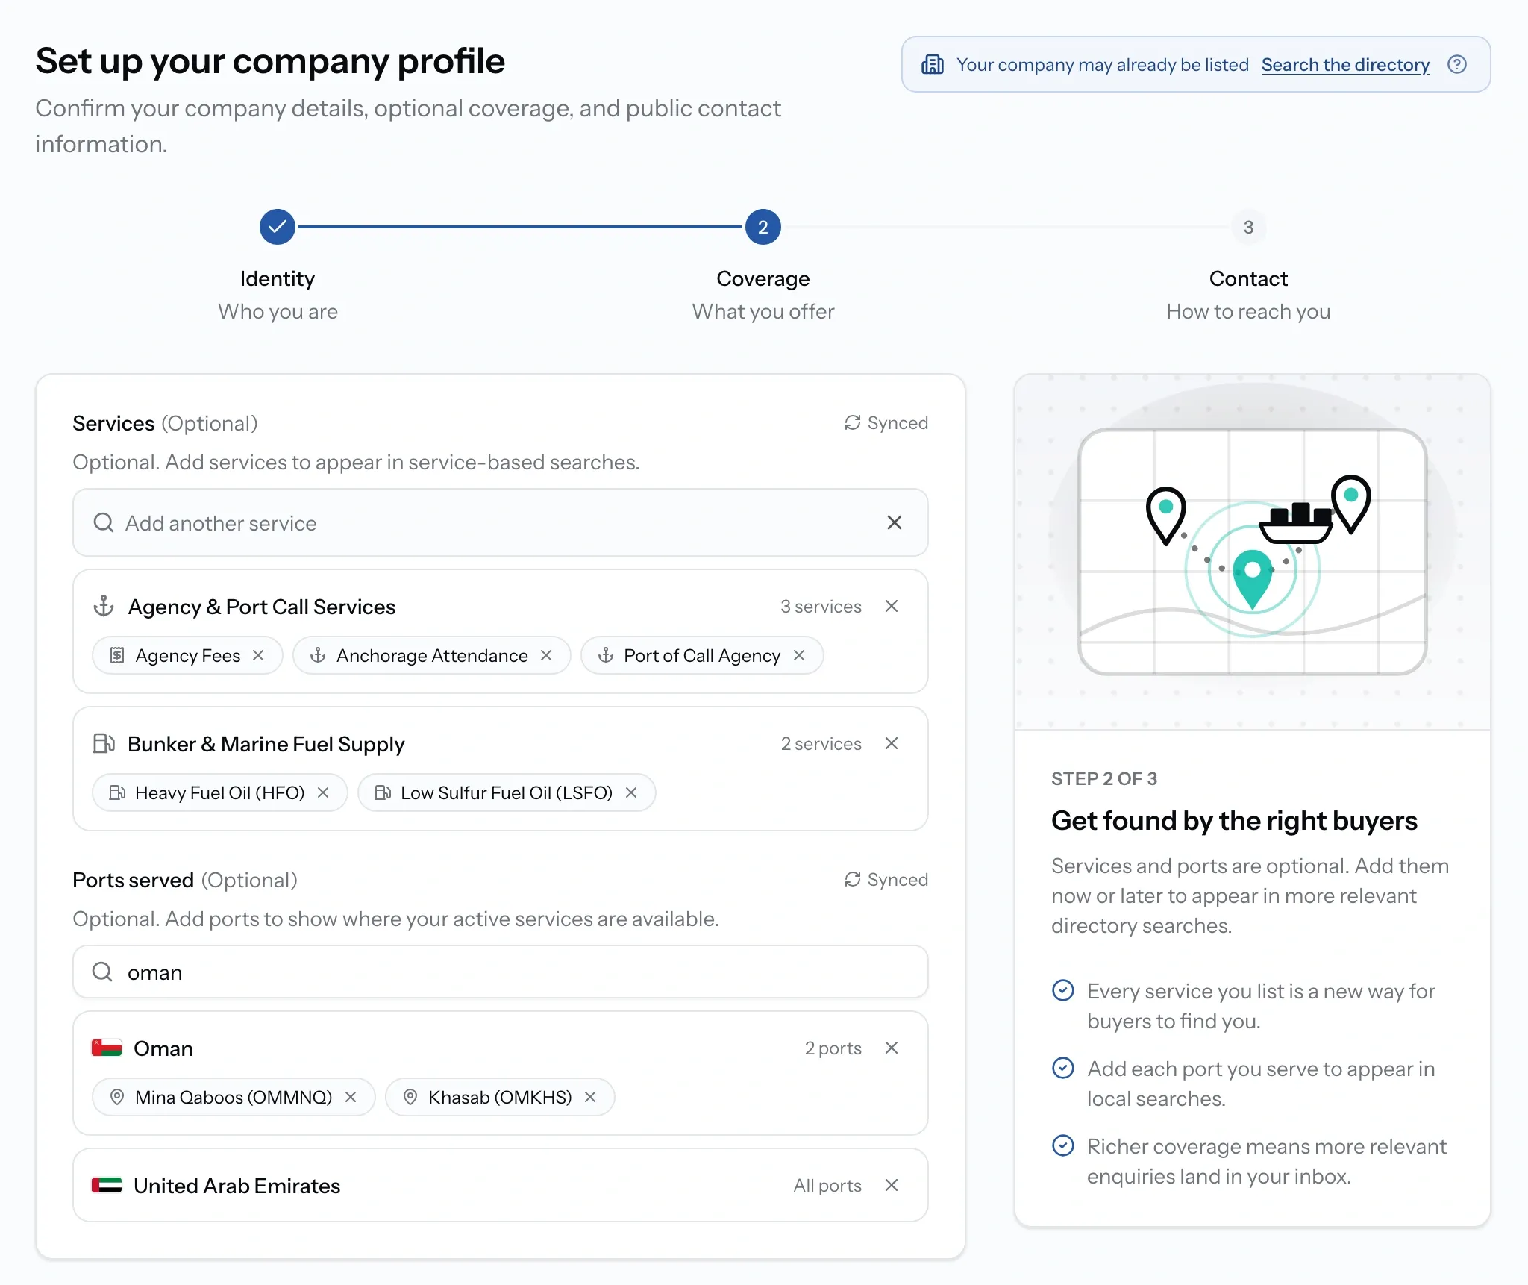Remove the Khasab (OMKHS) port chip
Image resolution: width=1528 pixels, height=1285 pixels.
[590, 1097]
